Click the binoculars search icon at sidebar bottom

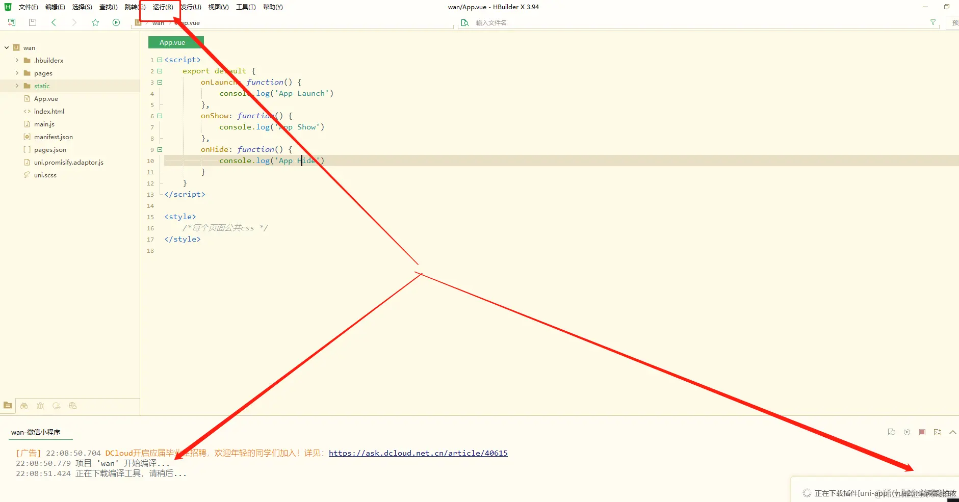coord(24,406)
